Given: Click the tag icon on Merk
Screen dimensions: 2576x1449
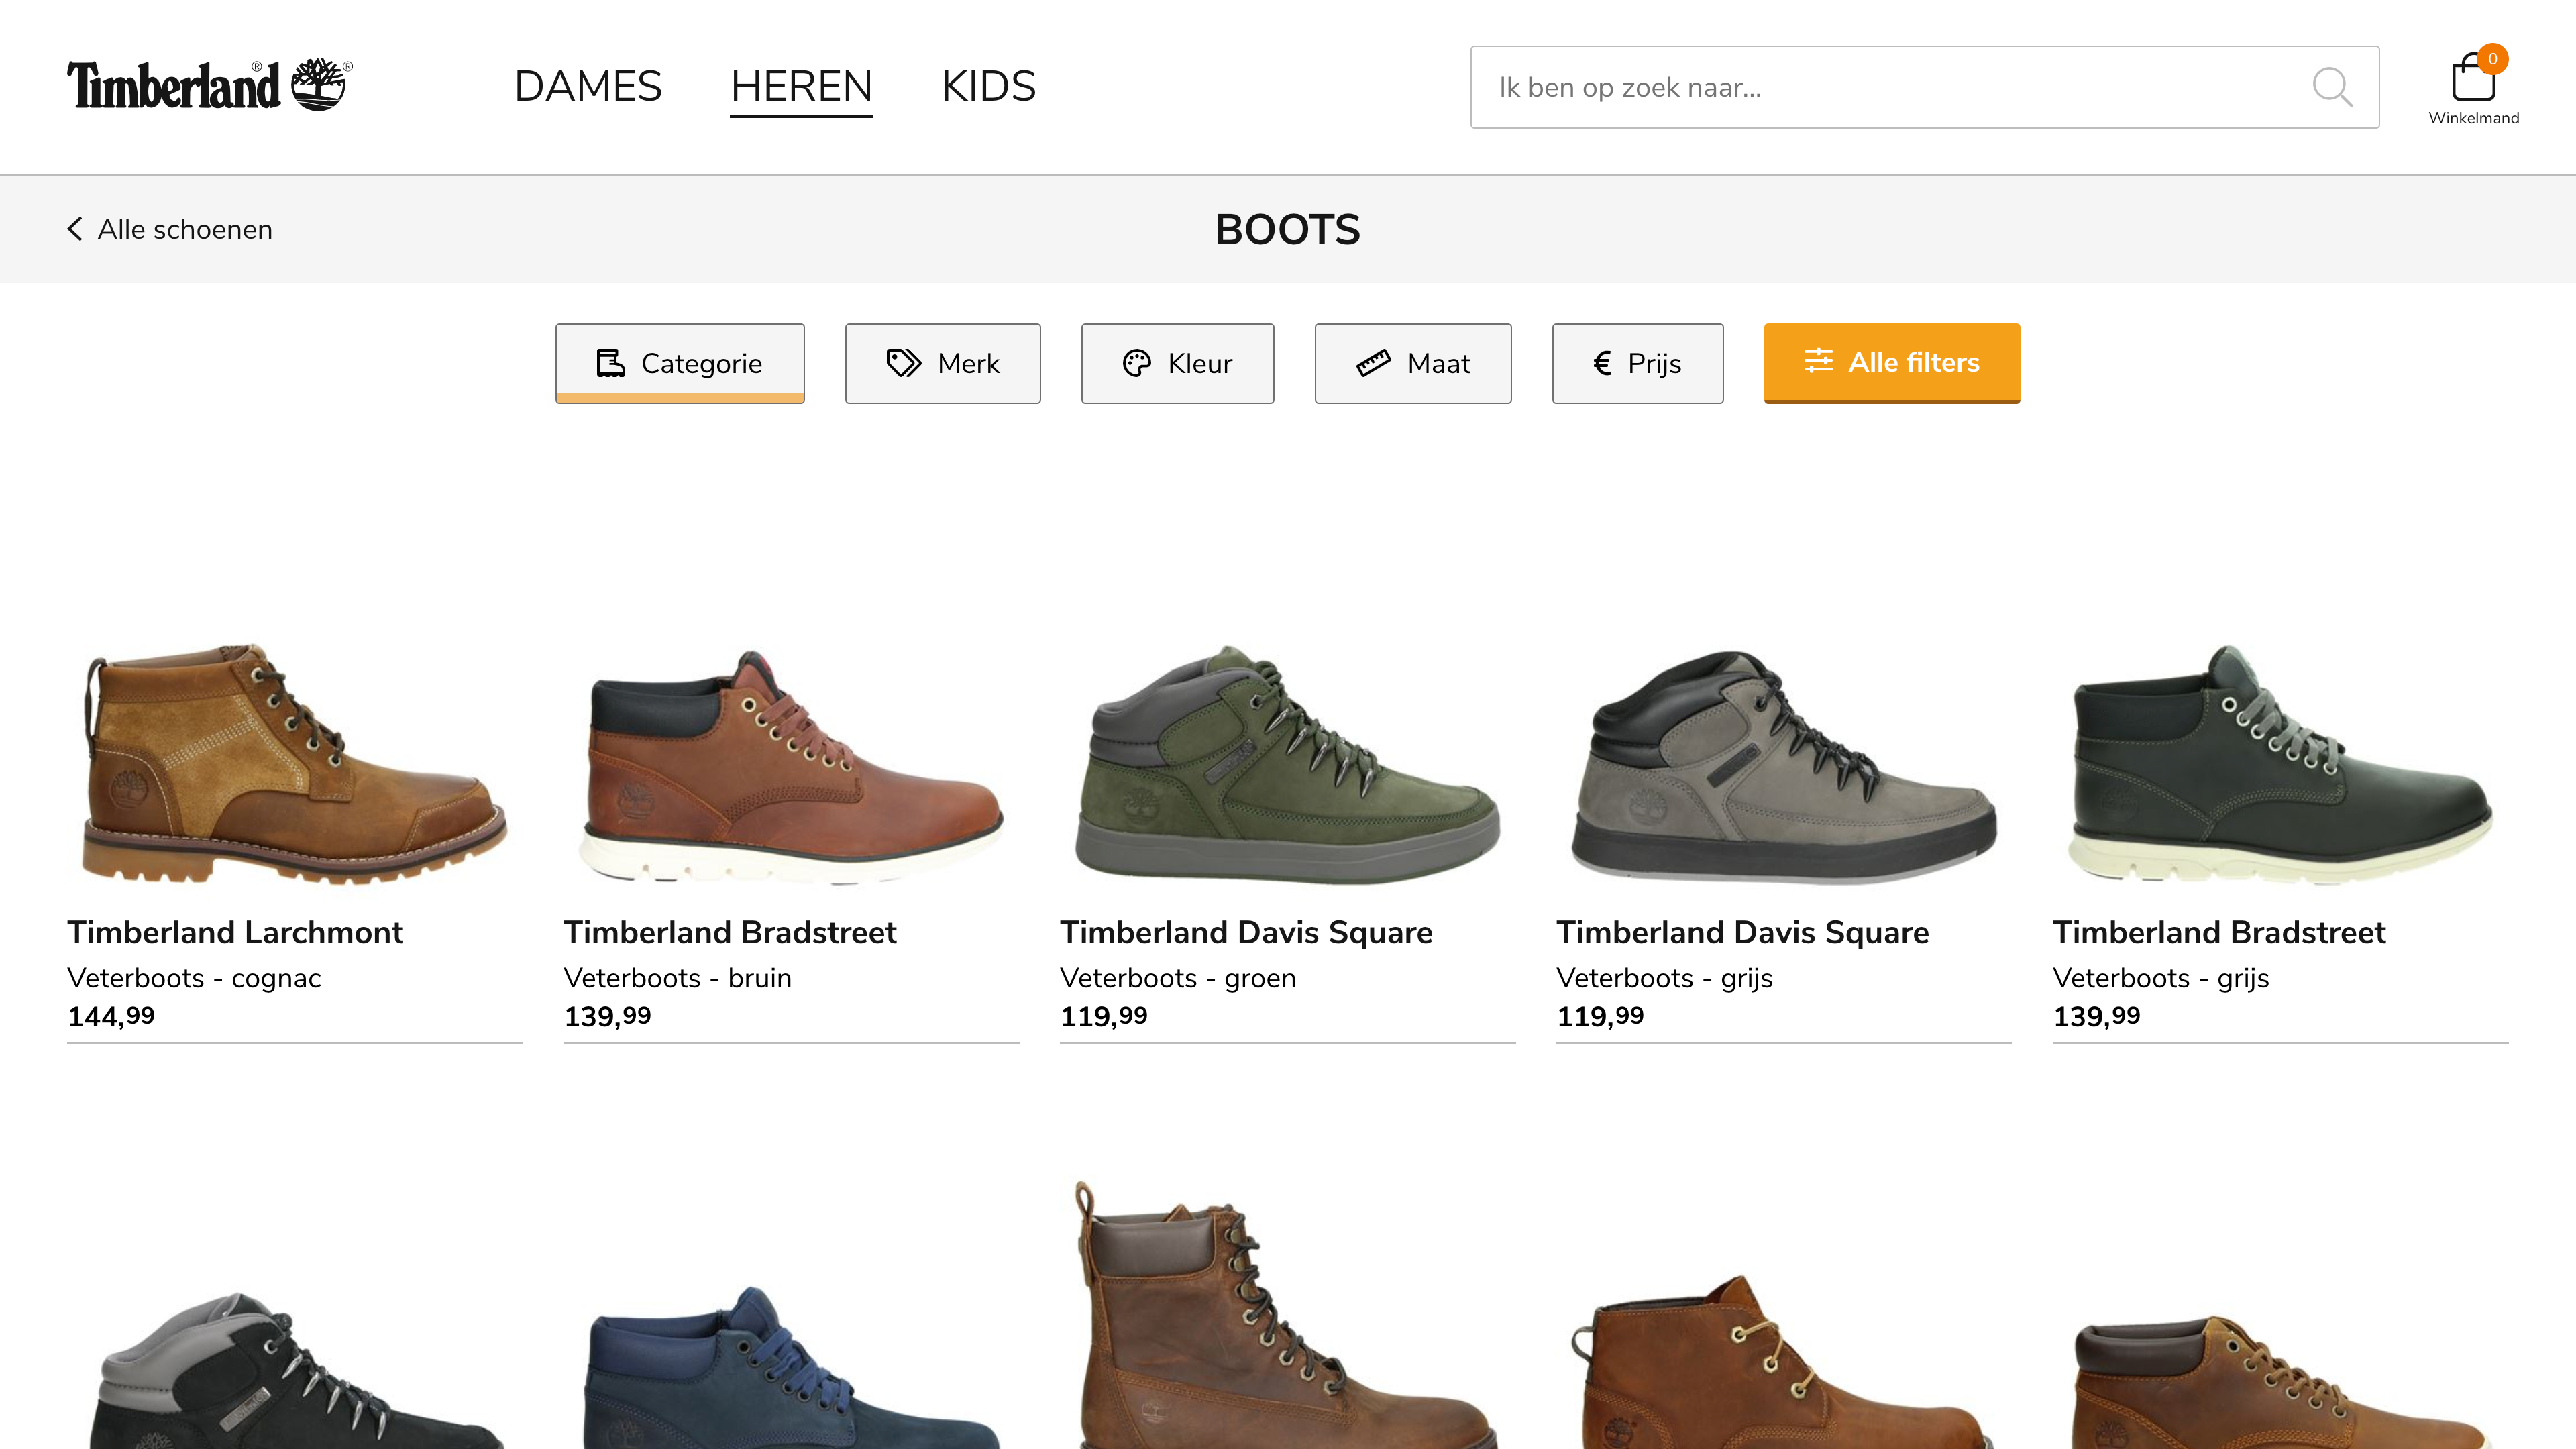Looking at the screenshot, I should point(903,363).
